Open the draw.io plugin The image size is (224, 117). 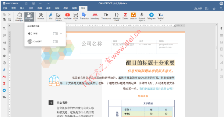pyautogui.click(x=133, y=16)
